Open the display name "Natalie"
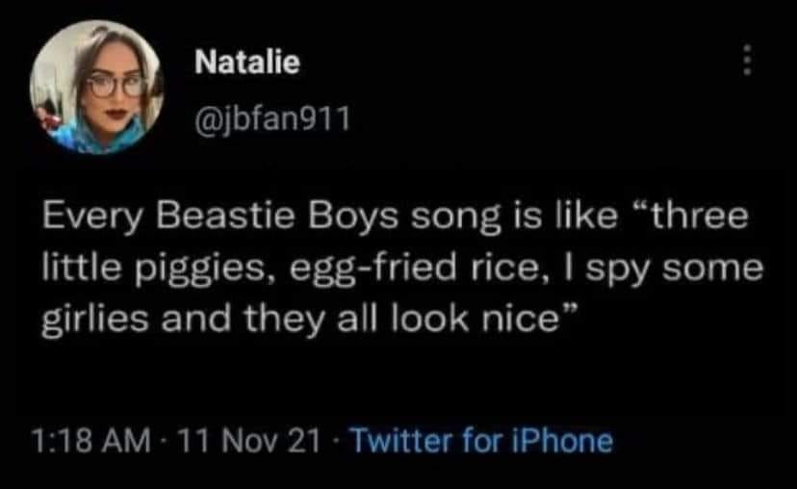797x489 pixels. [x=247, y=63]
